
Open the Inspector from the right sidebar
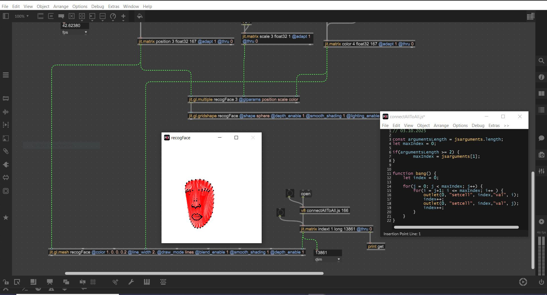(541, 77)
